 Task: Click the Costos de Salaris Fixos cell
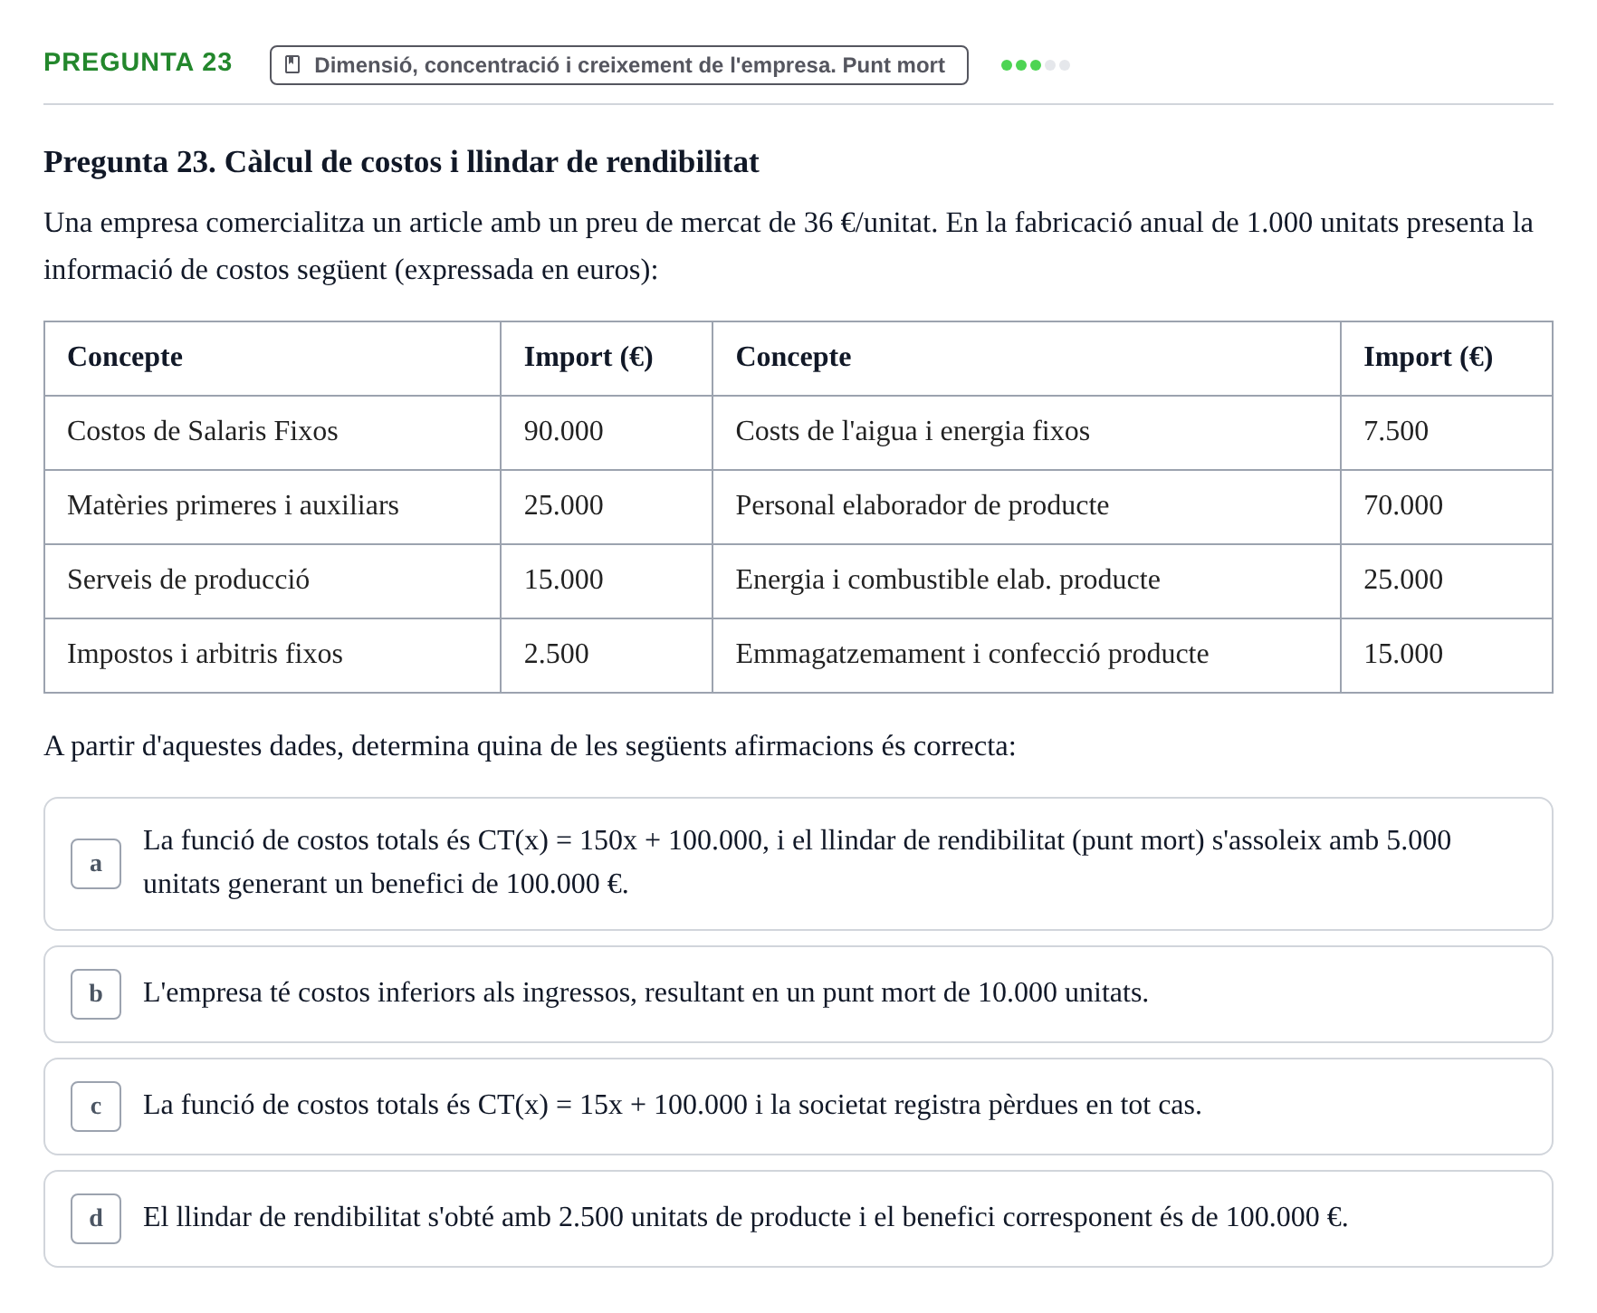pos(273,433)
